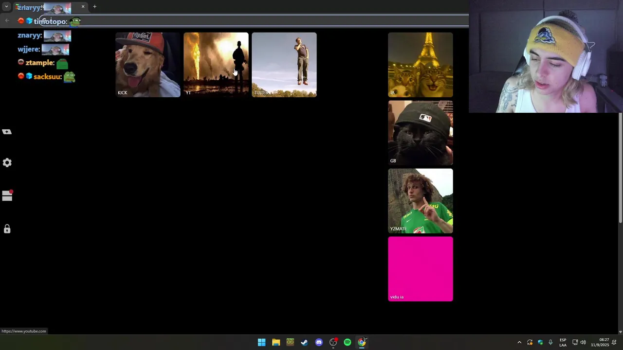Open Windows Security from the tray
Viewport: 623px width, 350px height.
tap(540, 343)
